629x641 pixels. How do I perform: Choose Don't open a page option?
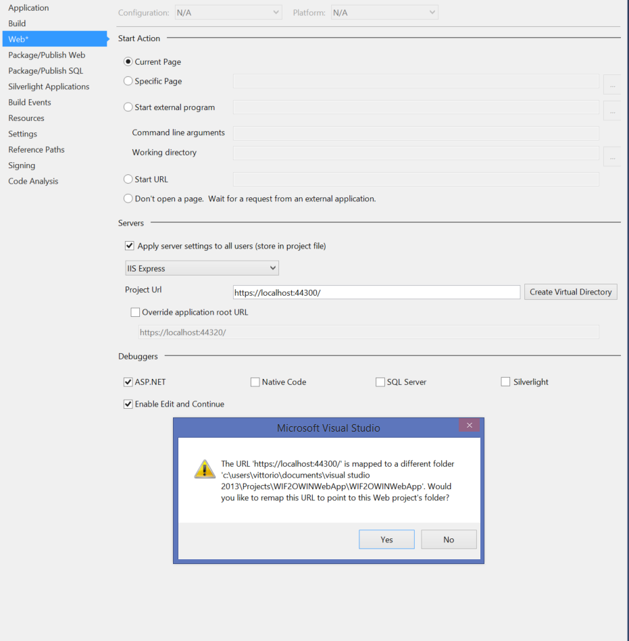[128, 199]
